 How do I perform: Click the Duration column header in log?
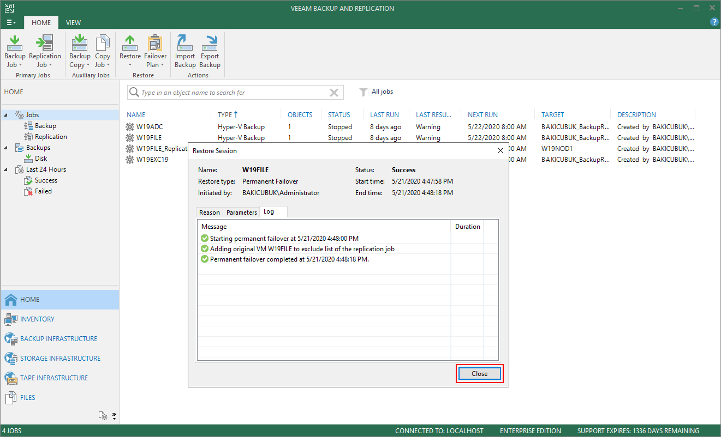(x=467, y=226)
